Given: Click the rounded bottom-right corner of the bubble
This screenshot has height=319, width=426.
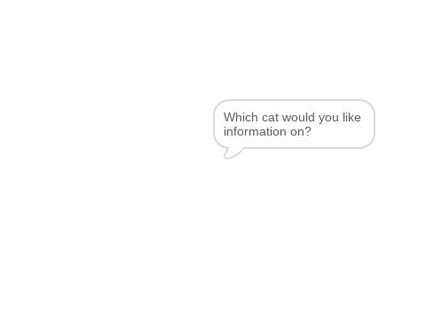Looking at the screenshot, I should (370, 143).
